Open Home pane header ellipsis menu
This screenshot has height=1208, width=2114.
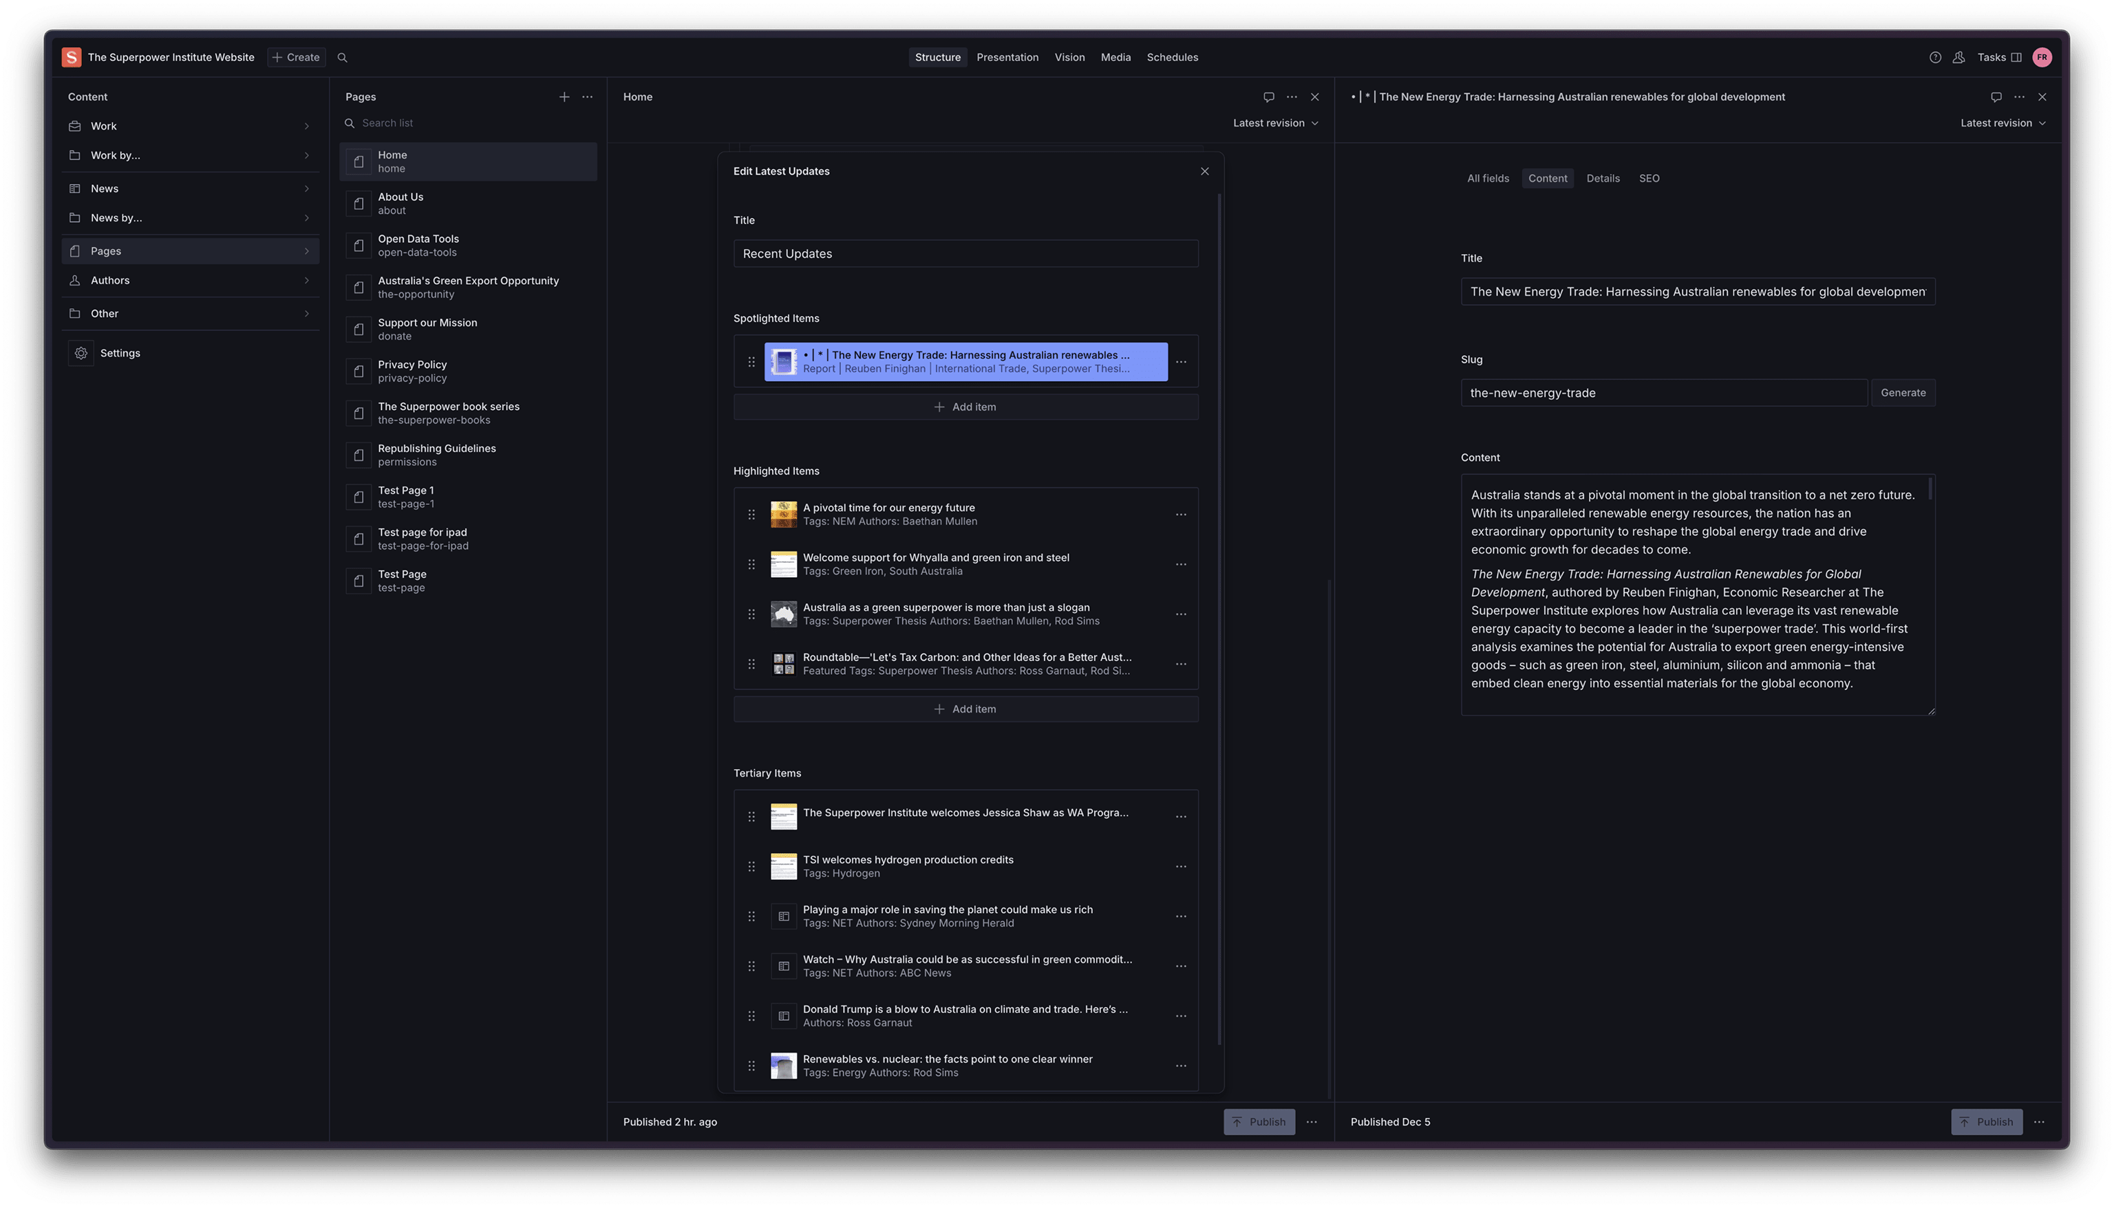tap(1292, 97)
